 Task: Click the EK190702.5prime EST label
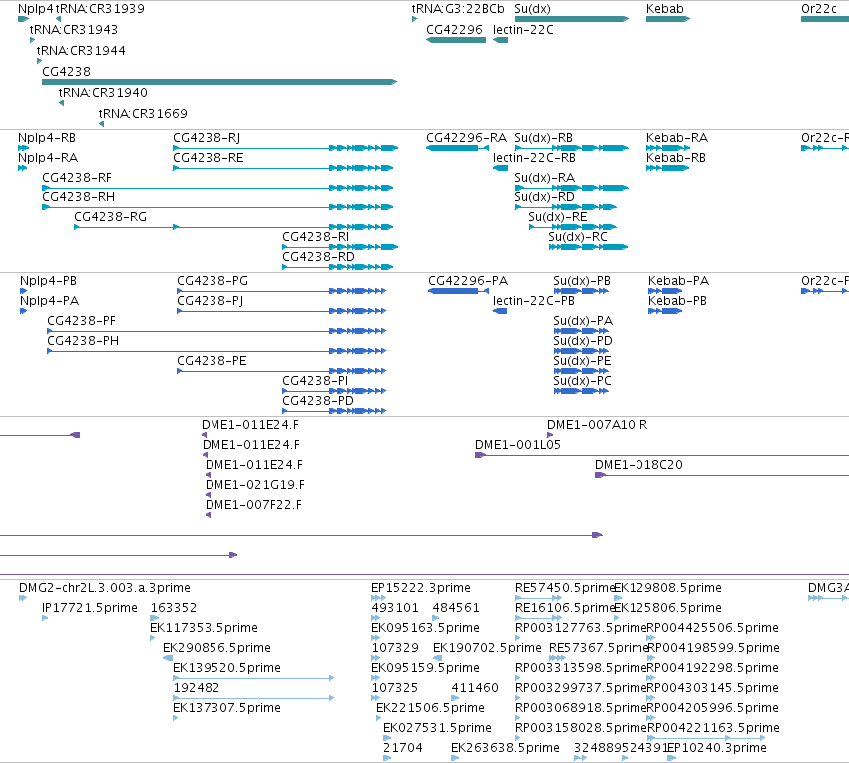point(487,648)
